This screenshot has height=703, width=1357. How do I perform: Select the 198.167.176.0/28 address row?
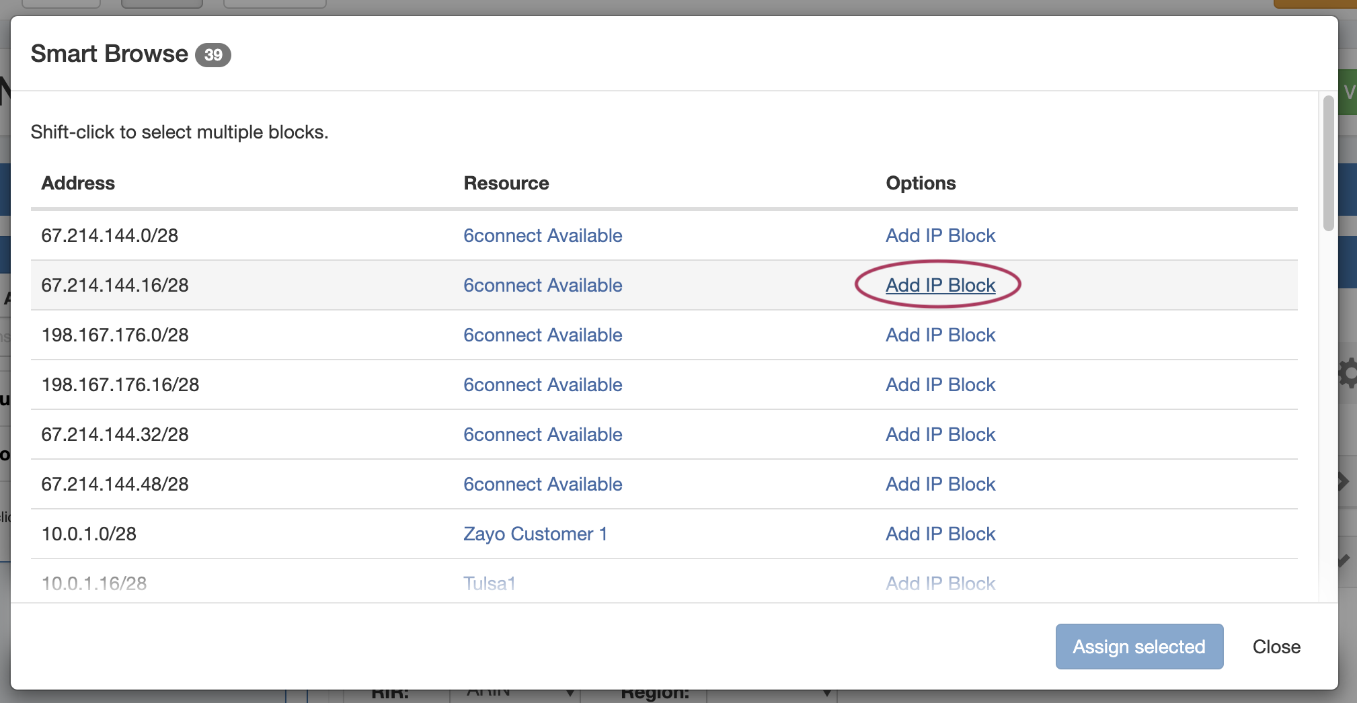click(x=115, y=335)
